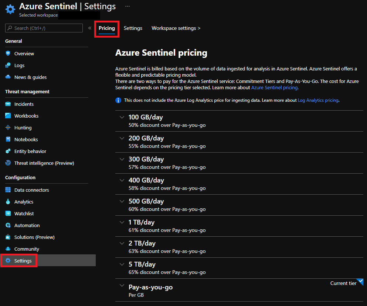Click the Data connectors grid icon

(x=8, y=190)
